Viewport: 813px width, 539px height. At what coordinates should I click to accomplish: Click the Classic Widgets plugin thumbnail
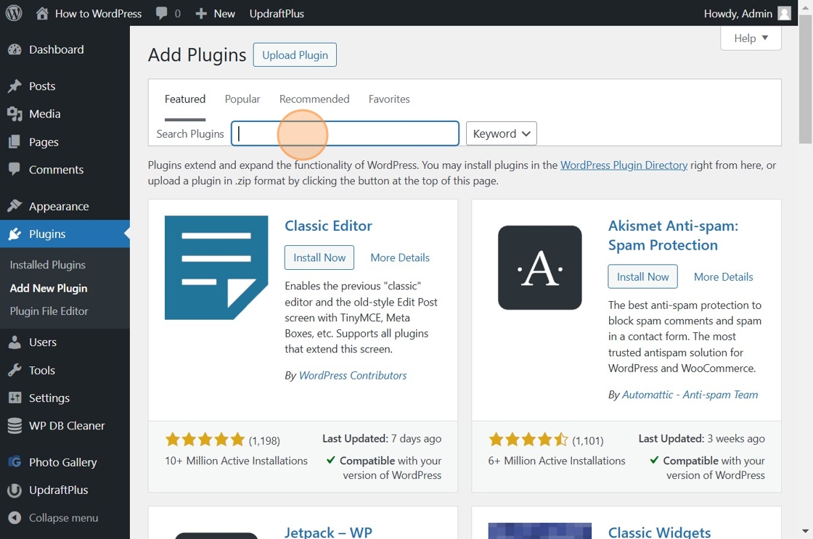point(540,531)
